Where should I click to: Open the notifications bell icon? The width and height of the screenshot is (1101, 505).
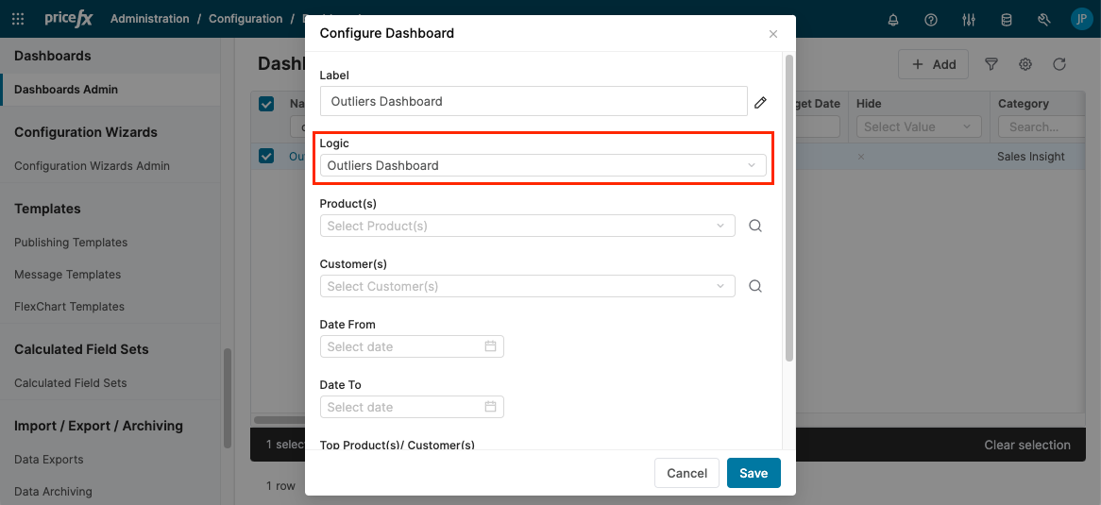(x=893, y=19)
